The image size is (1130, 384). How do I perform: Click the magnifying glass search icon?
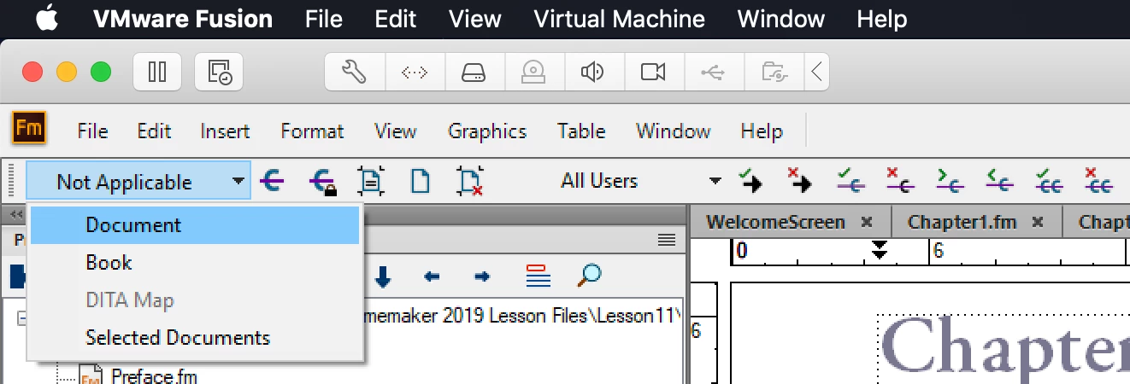click(589, 275)
